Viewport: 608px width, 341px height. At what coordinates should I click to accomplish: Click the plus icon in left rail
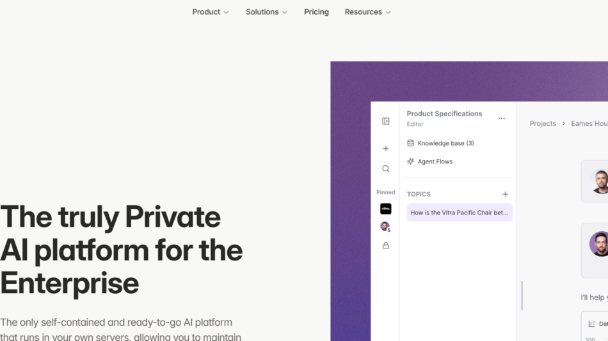click(386, 148)
